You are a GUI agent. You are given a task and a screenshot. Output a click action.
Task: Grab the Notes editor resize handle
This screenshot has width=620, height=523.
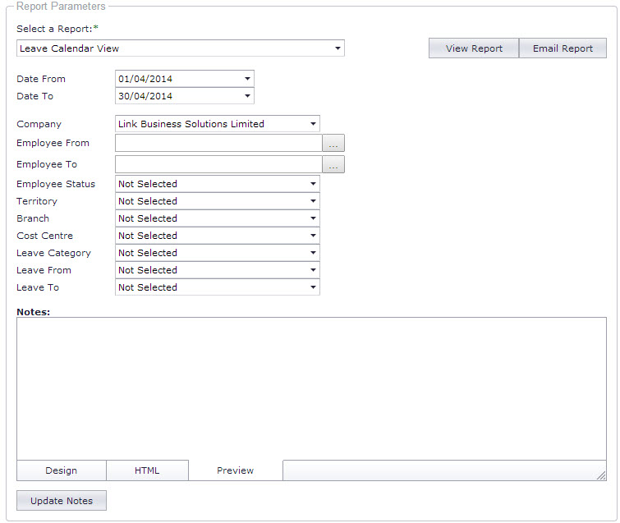click(601, 475)
